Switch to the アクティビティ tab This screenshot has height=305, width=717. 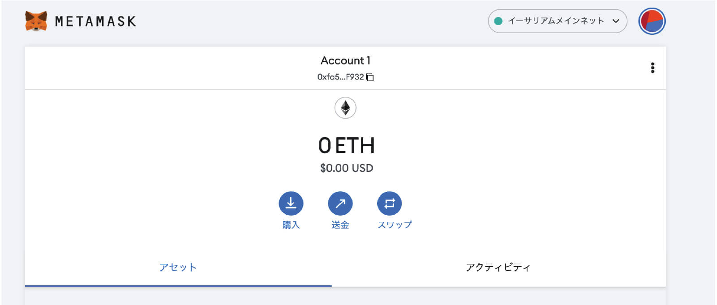(x=498, y=267)
